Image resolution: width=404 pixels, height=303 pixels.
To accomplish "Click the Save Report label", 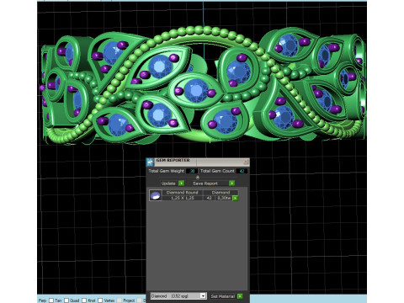I will [205, 183].
